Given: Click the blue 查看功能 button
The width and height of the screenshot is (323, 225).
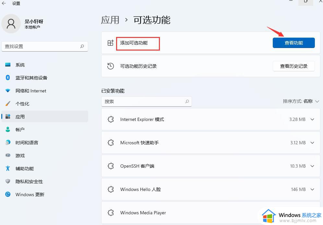Looking at the screenshot, I should pos(293,43).
